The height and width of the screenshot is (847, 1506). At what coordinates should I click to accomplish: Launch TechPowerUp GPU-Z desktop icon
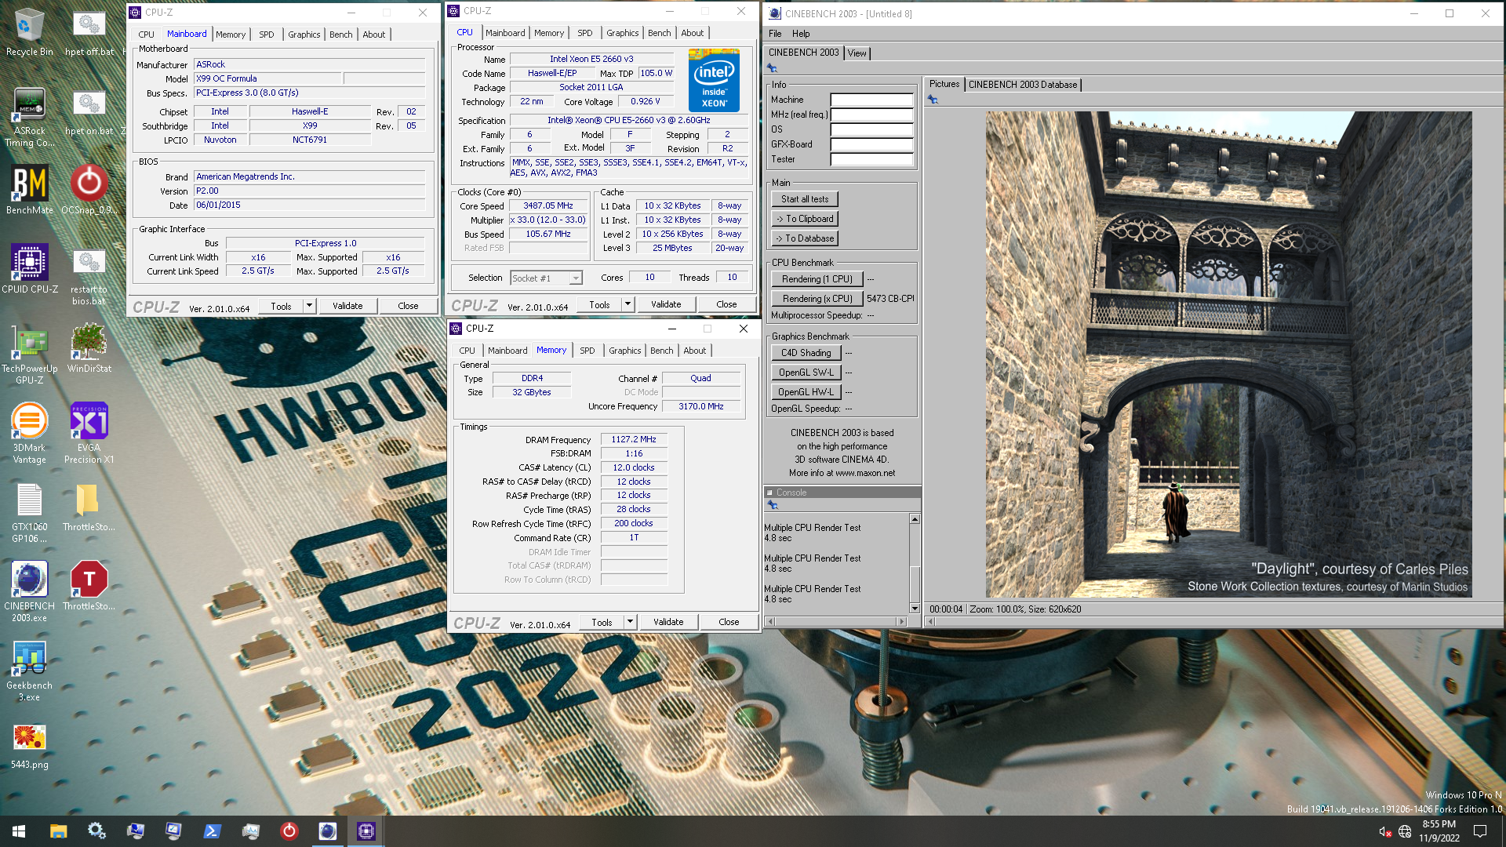(x=29, y=353)
